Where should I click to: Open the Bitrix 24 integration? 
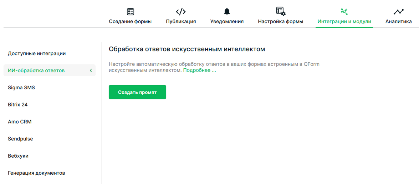click(x=17, y=105)
